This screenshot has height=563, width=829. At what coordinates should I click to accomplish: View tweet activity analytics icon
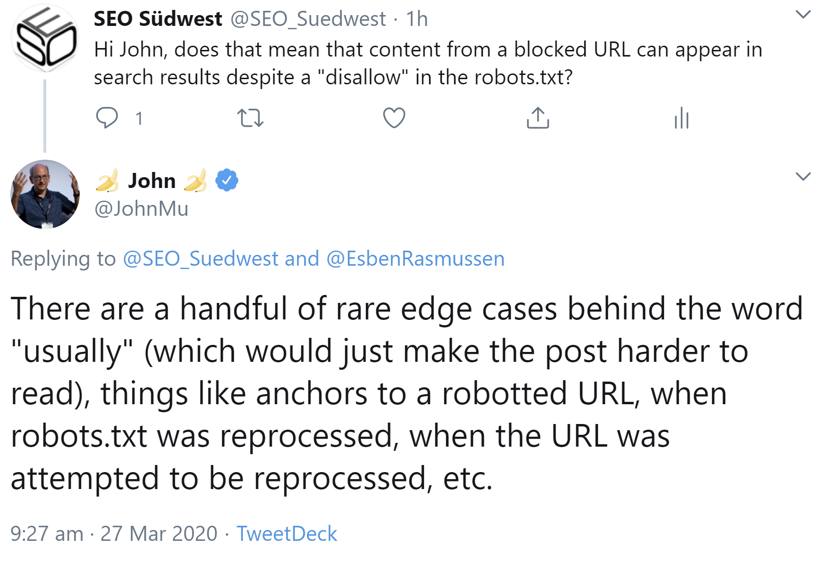[x=681, y=118]
